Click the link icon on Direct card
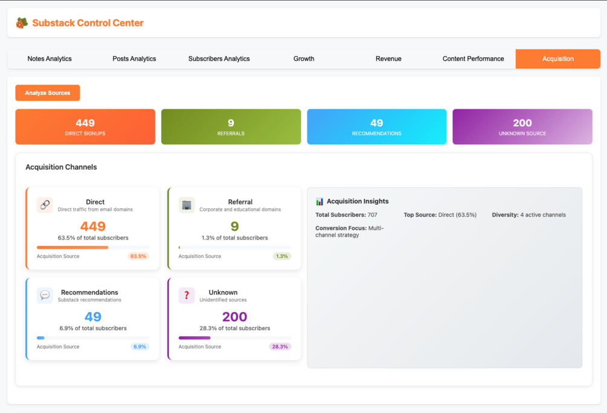Viewport: 607px width, 413px height. 45,205
